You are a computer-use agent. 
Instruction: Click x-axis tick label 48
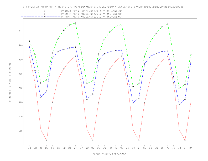coord(122,148)
